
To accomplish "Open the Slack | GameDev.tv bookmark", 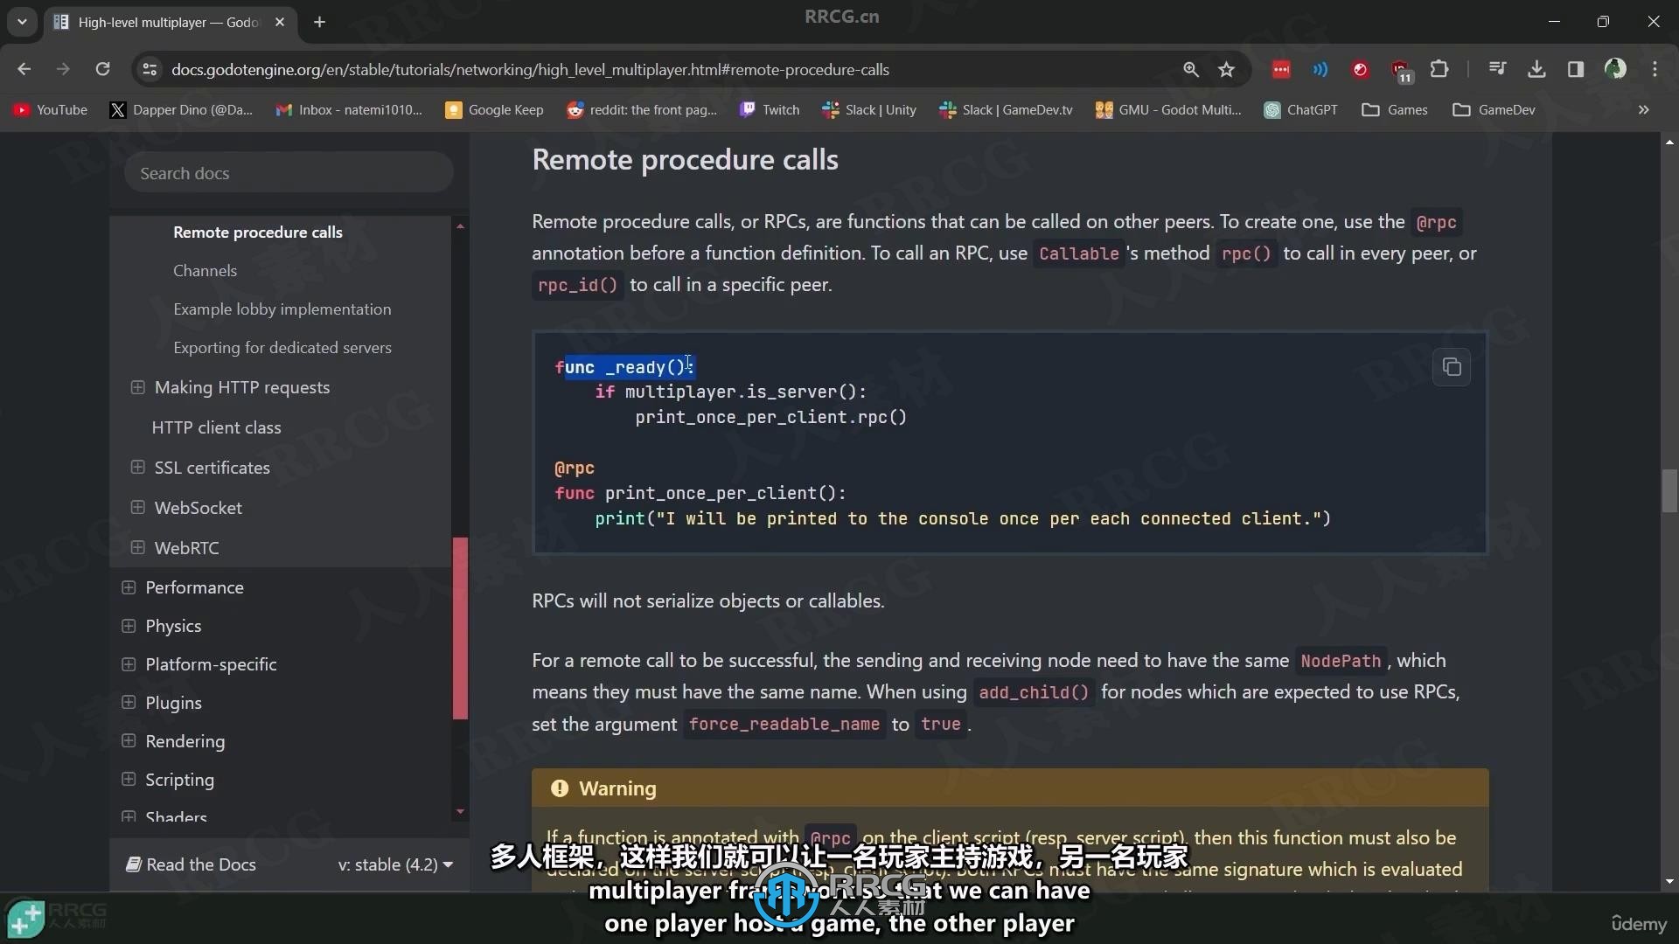I will 1006,109.
